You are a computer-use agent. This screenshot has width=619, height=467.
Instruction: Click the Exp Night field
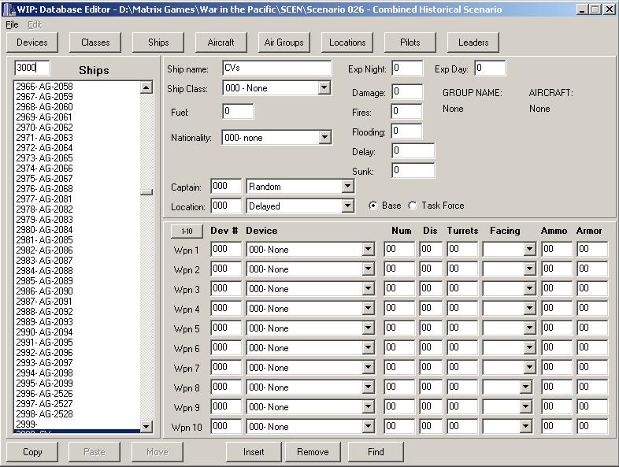pyautogui.click(x=407, y=68)
